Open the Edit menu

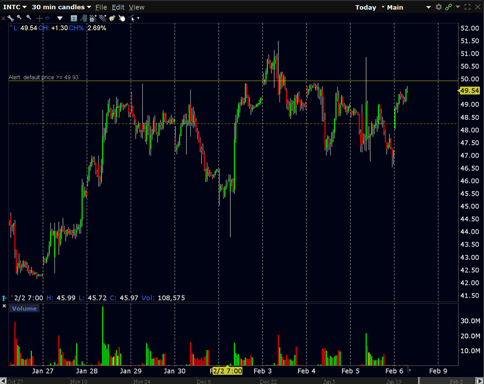[118, 7]
